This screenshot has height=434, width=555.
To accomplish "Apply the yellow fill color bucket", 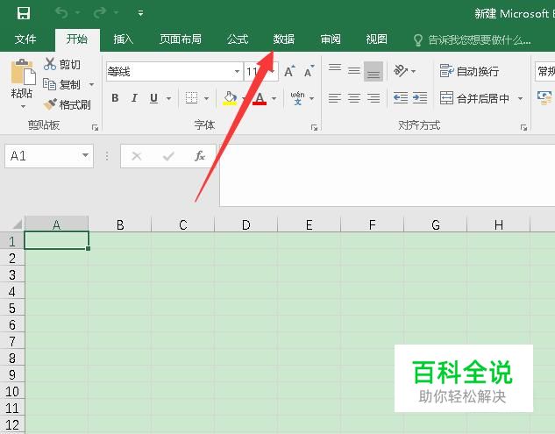I will pyautogui.click(x=230, y=98).
